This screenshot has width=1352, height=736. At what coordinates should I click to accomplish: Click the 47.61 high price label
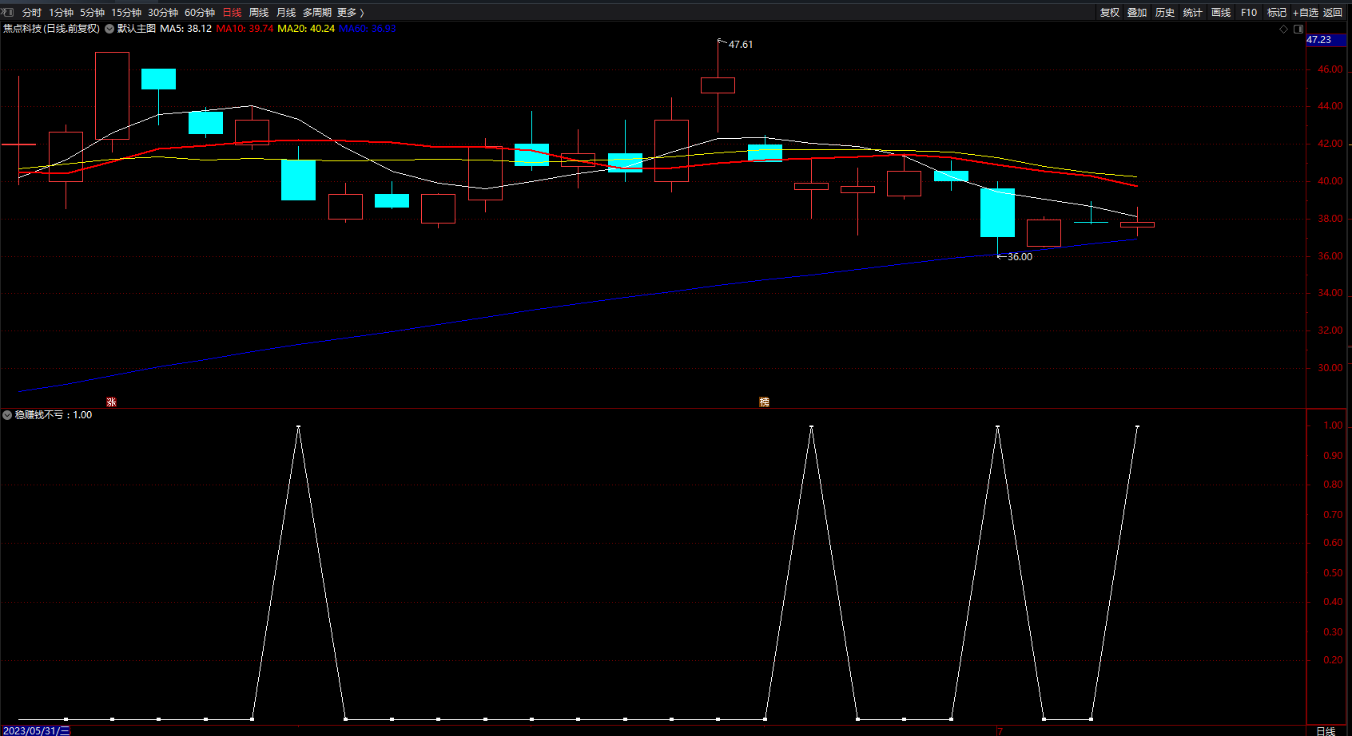coord(741,45)
